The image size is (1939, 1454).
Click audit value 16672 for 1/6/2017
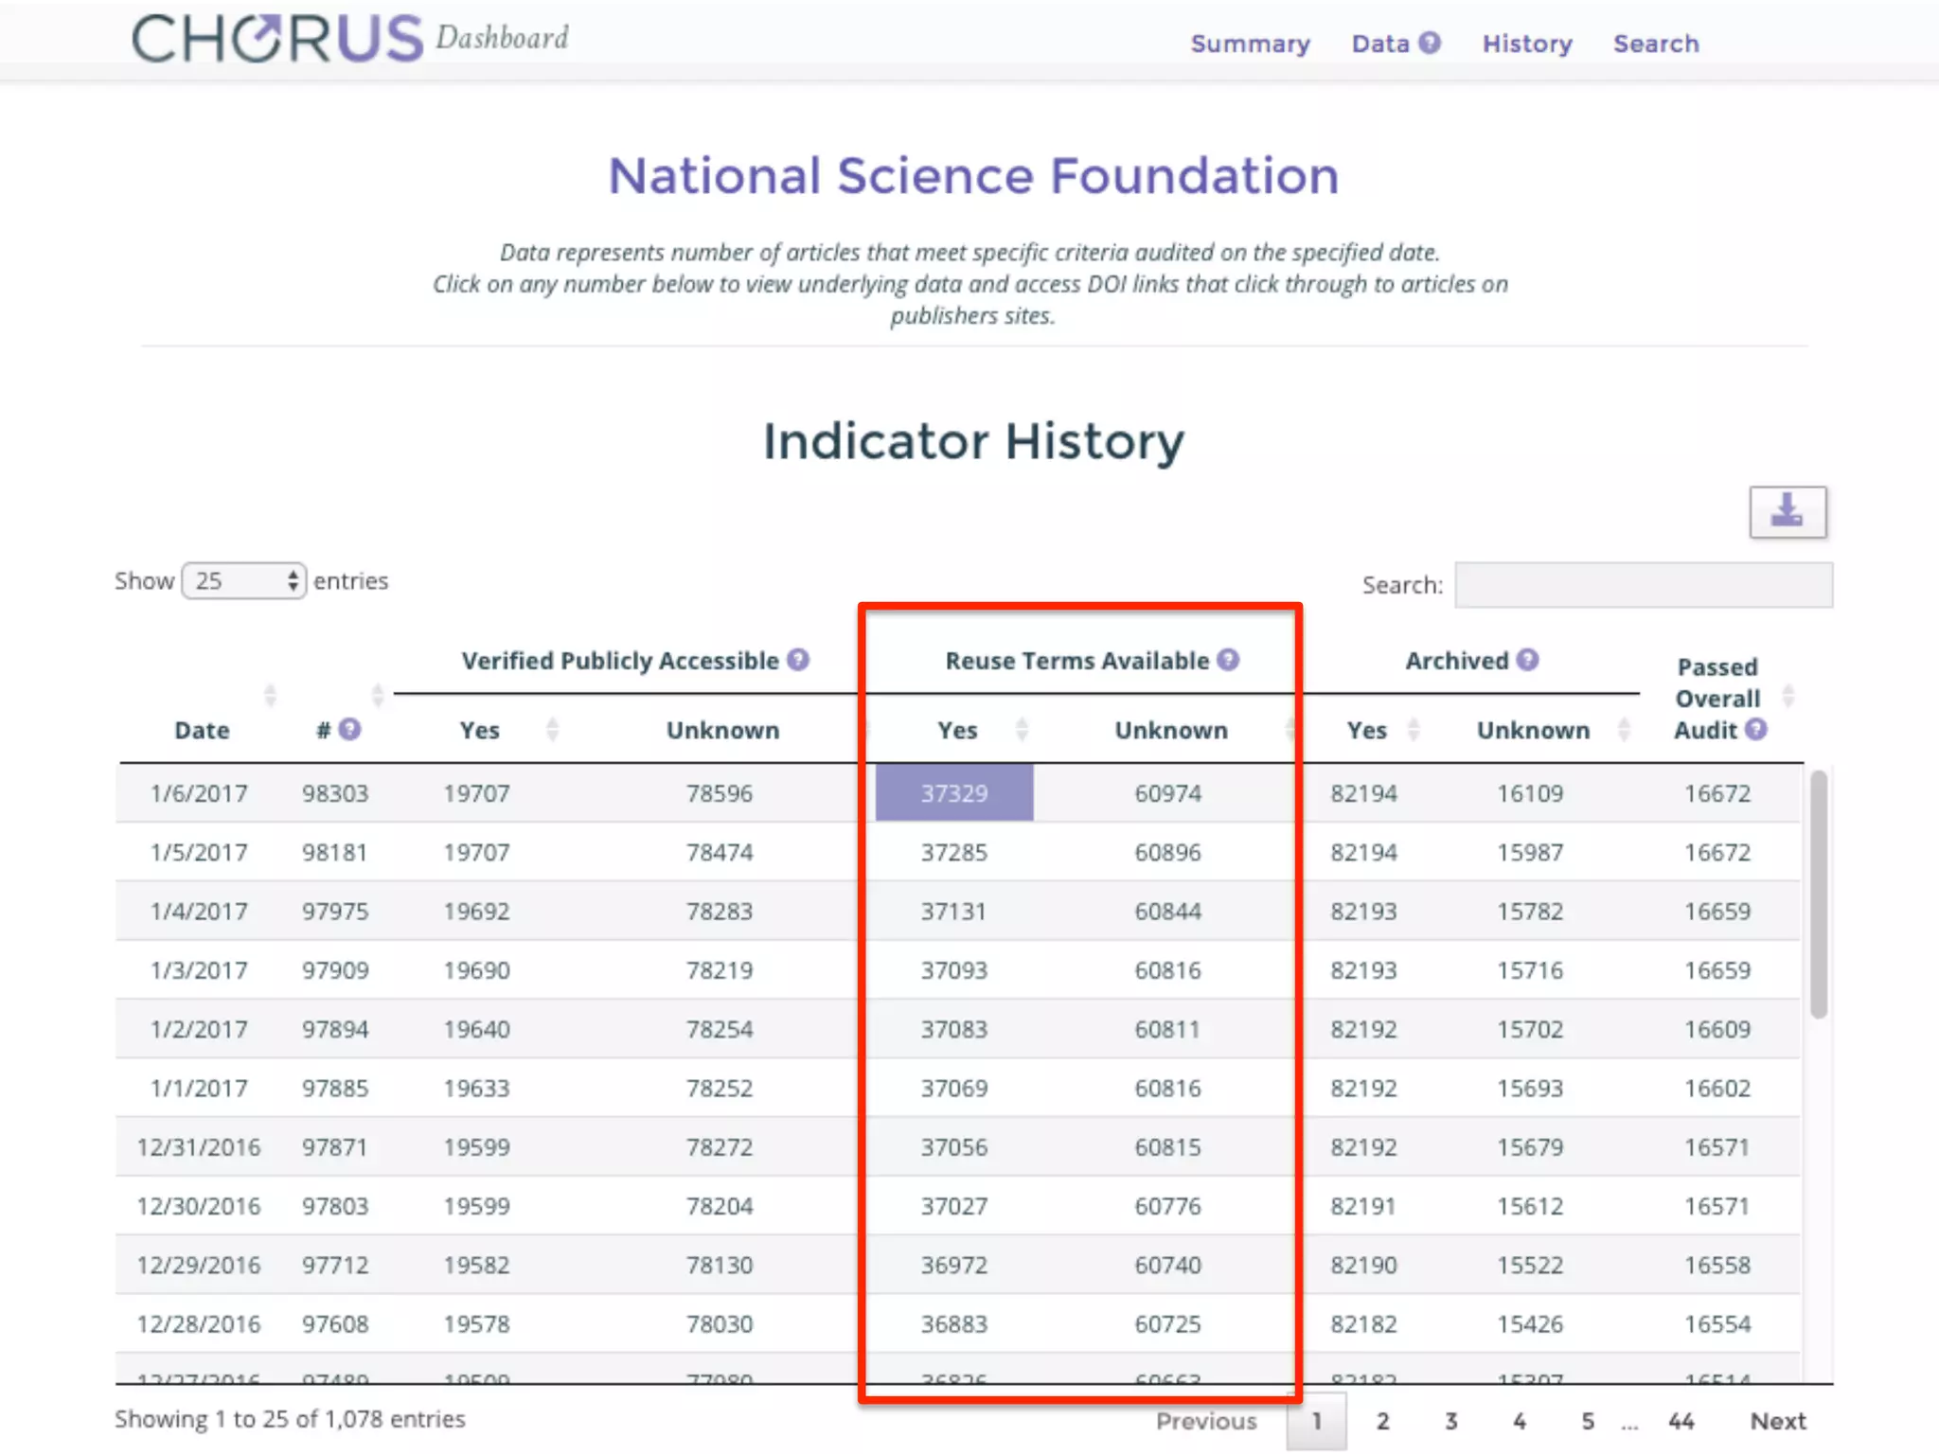coord(1717,793)
